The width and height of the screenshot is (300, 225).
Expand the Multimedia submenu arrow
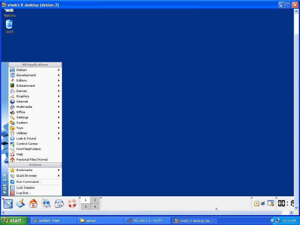pyautogui.click(x=59, y=107)
